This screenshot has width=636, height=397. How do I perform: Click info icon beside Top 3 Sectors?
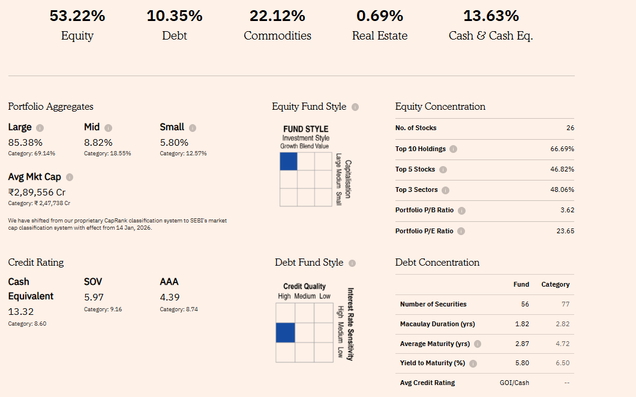click(x=445, y=190)
